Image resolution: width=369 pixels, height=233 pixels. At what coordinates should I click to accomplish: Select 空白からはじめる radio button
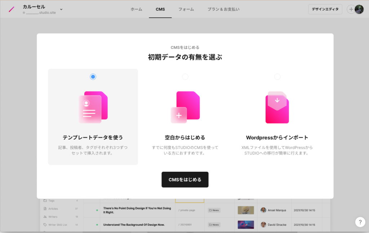click(x=185, y=77)
